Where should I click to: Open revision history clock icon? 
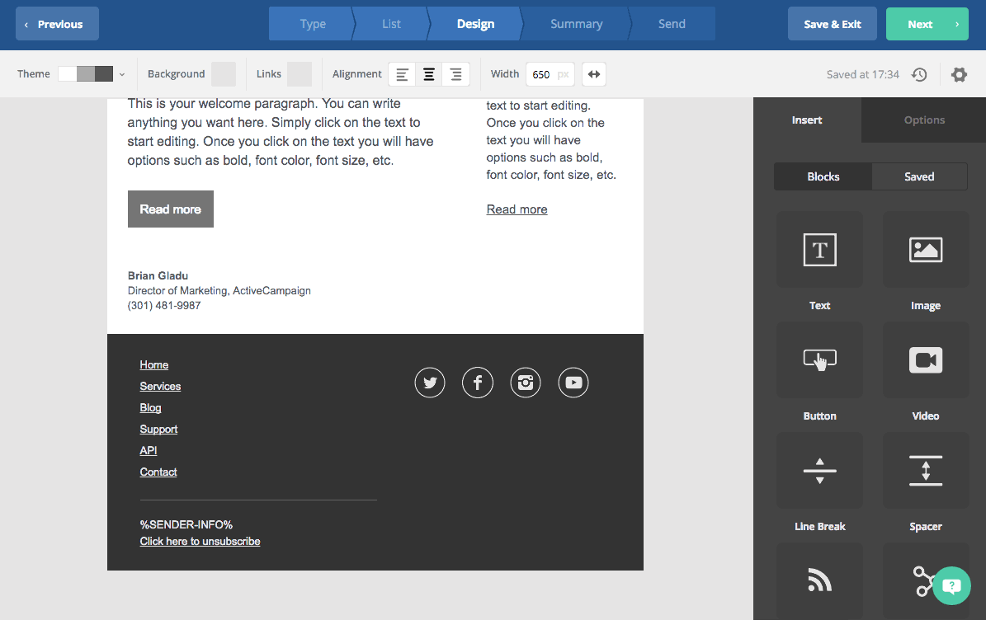[919, 74]
